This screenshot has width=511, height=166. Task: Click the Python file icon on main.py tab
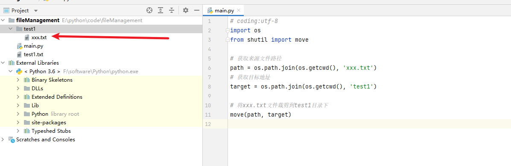pos(210,10)
